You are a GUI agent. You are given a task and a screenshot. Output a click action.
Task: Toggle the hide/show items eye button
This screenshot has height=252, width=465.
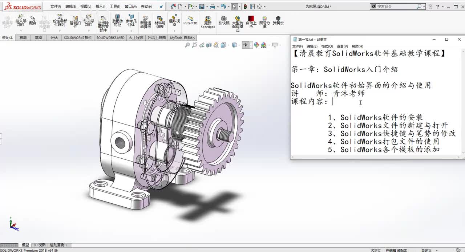(246, 45)
